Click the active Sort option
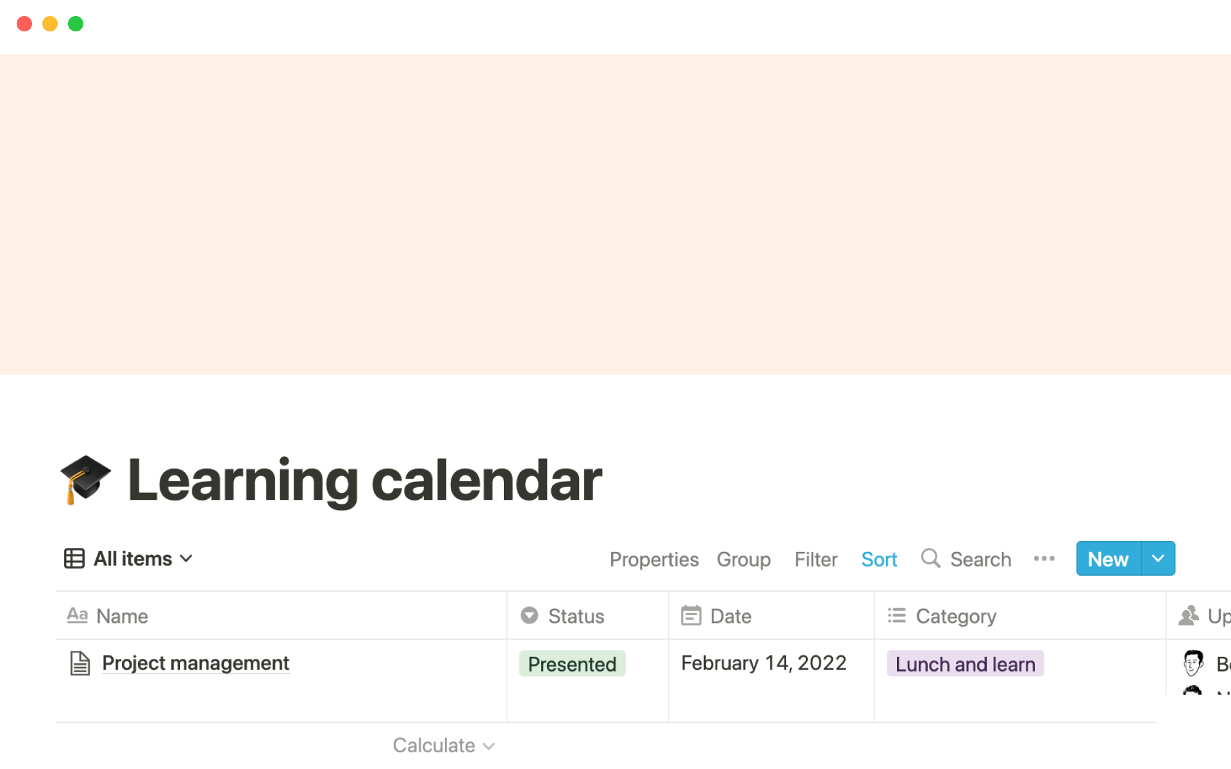The image size is (1231, 769). (x=878, y=559)
